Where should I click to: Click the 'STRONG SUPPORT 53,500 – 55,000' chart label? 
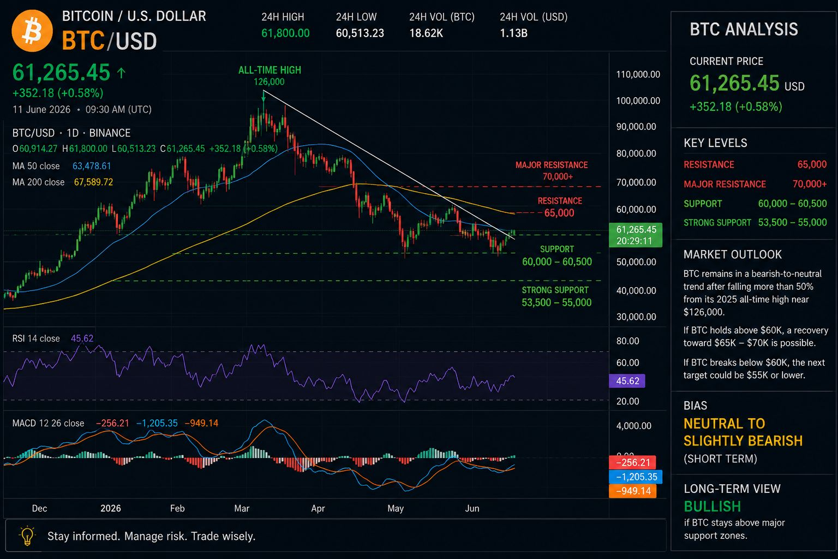pos(556,296)
